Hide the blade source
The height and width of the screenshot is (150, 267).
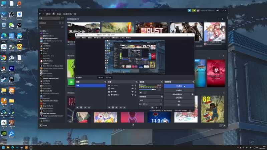point(132,89)
